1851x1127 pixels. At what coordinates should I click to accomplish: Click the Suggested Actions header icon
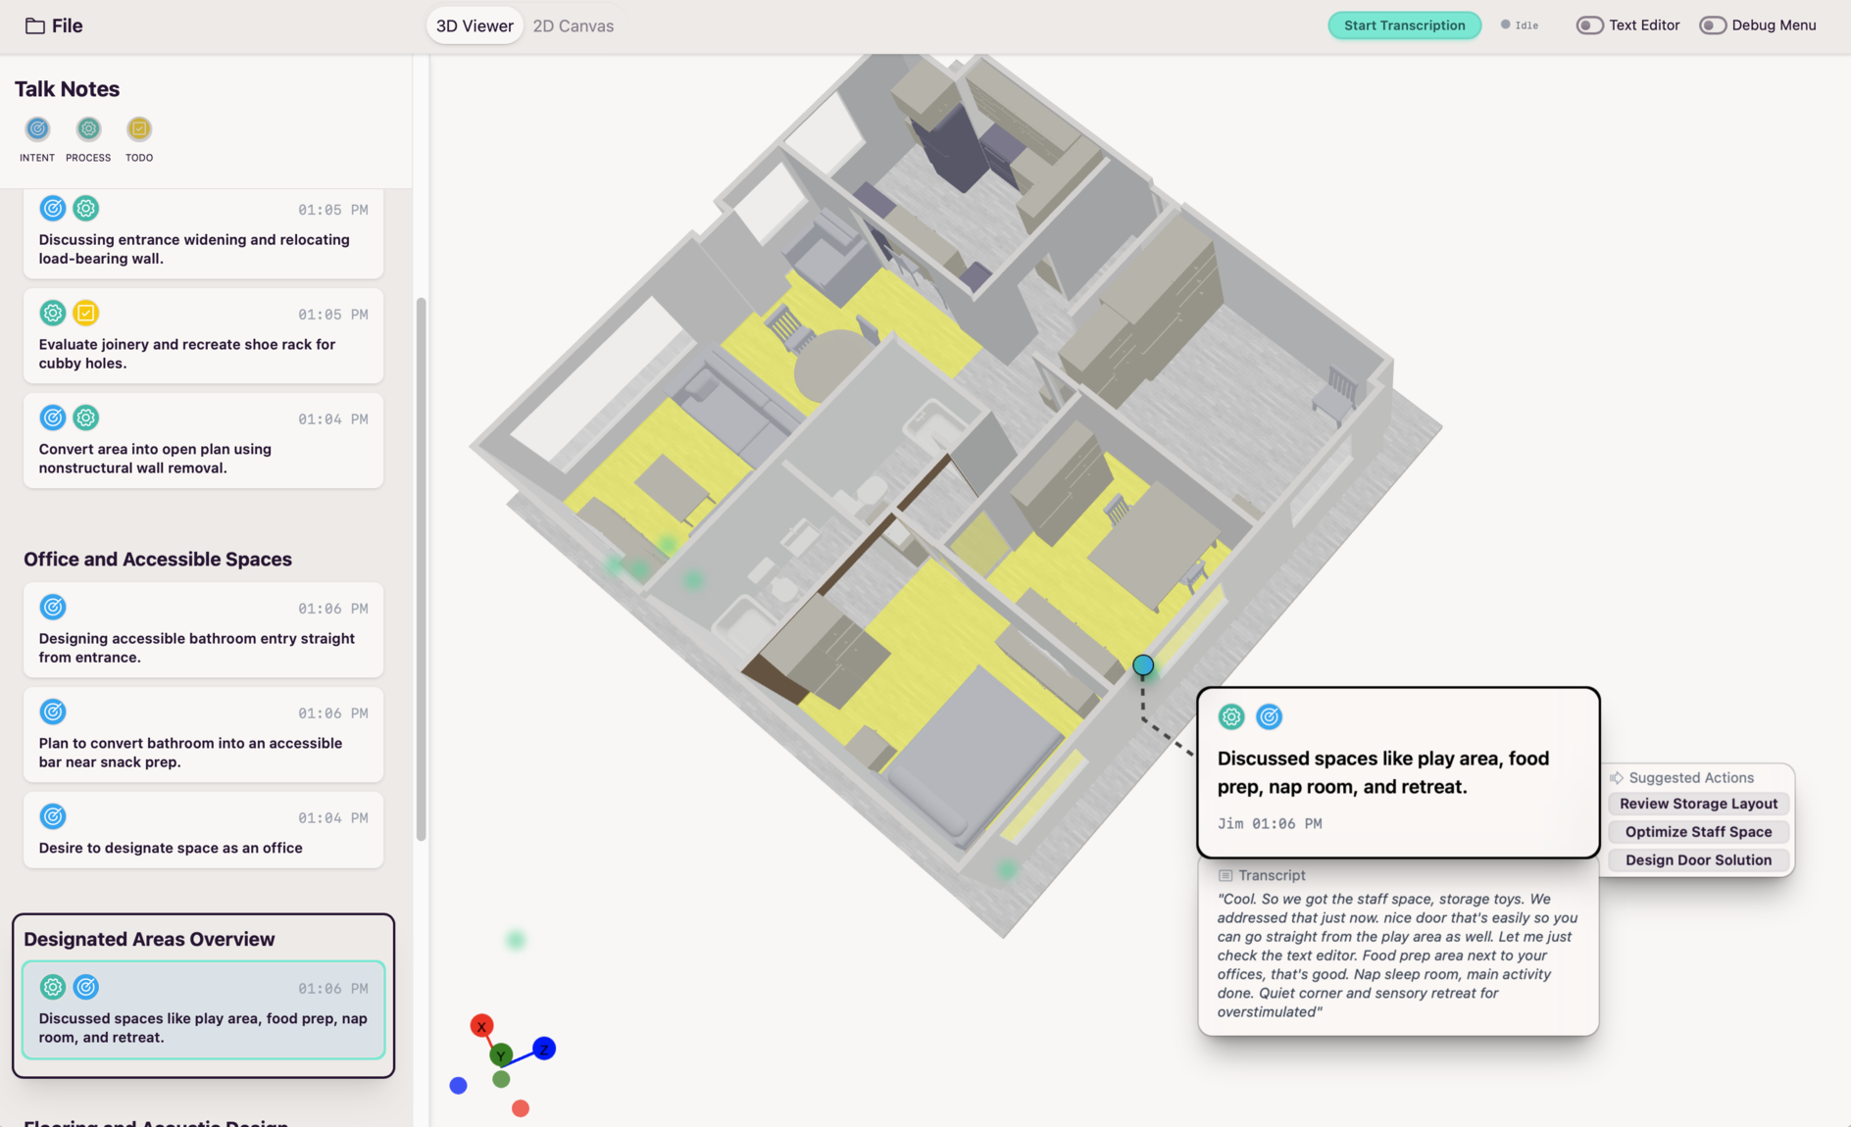click(x=1617, y=778)
